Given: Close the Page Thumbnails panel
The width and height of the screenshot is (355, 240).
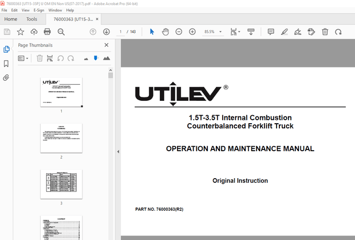Looking at the screenshot, I should click(x=107, y=45).
